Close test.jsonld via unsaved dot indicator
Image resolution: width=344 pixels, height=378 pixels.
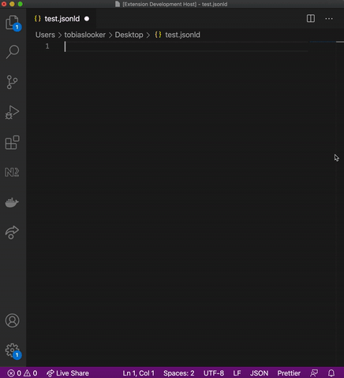point(87,19)
